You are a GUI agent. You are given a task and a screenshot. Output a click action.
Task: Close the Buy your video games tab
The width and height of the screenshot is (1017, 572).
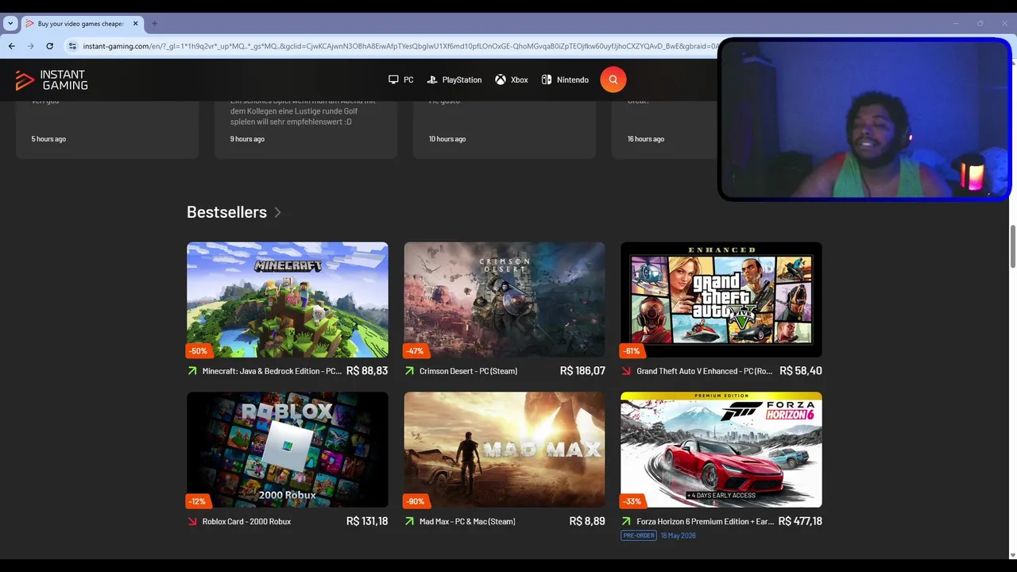coord(135,24)
